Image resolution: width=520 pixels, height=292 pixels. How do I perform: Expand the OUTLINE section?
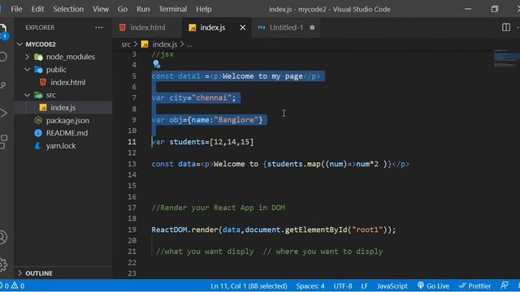pos(19,273)
